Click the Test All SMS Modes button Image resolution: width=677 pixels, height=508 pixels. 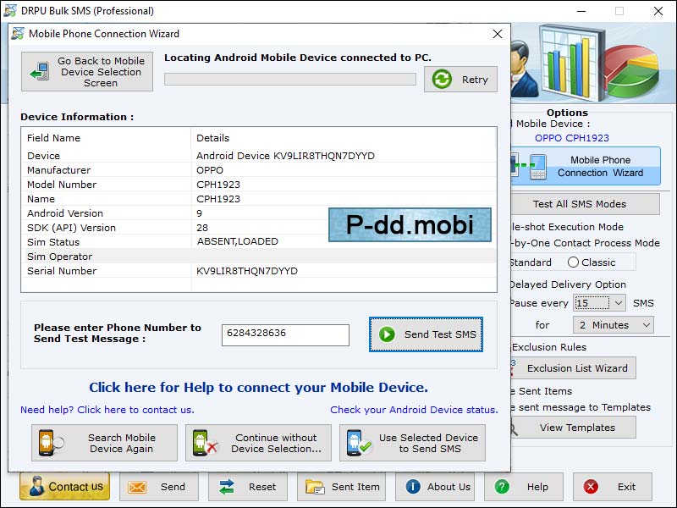pos(580,203)
